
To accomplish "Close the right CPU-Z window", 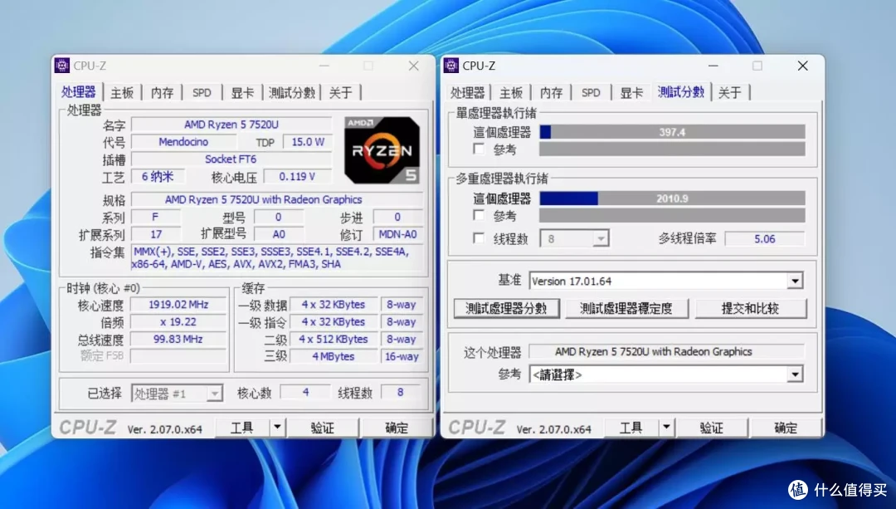I will pyautogui.click(x=803, y=66).
